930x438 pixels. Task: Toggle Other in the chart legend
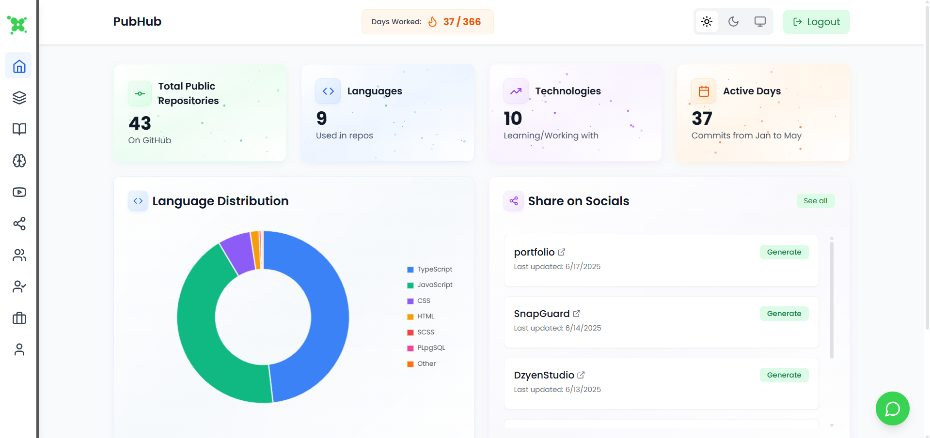[422, 363]
